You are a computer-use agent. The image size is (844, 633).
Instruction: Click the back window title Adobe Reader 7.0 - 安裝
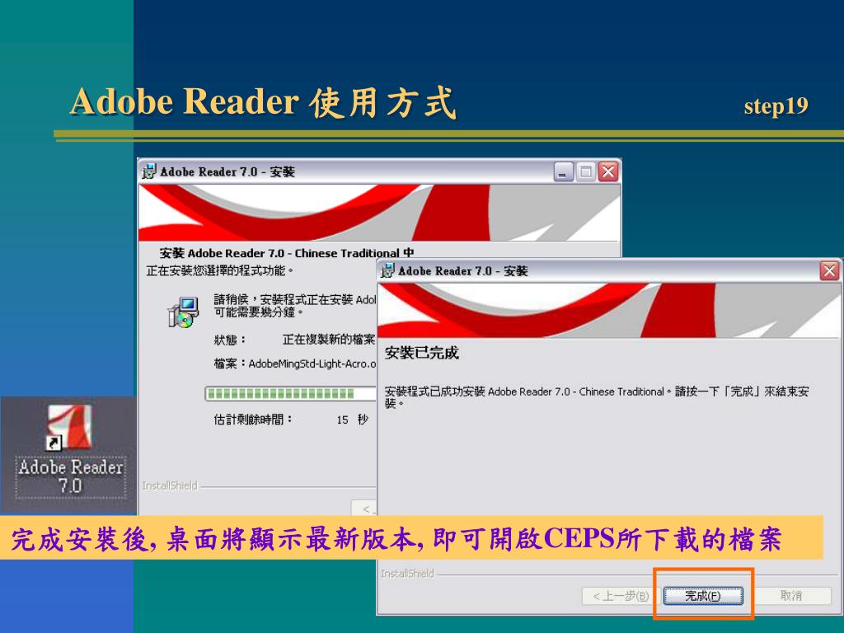(x=227, y=171)
